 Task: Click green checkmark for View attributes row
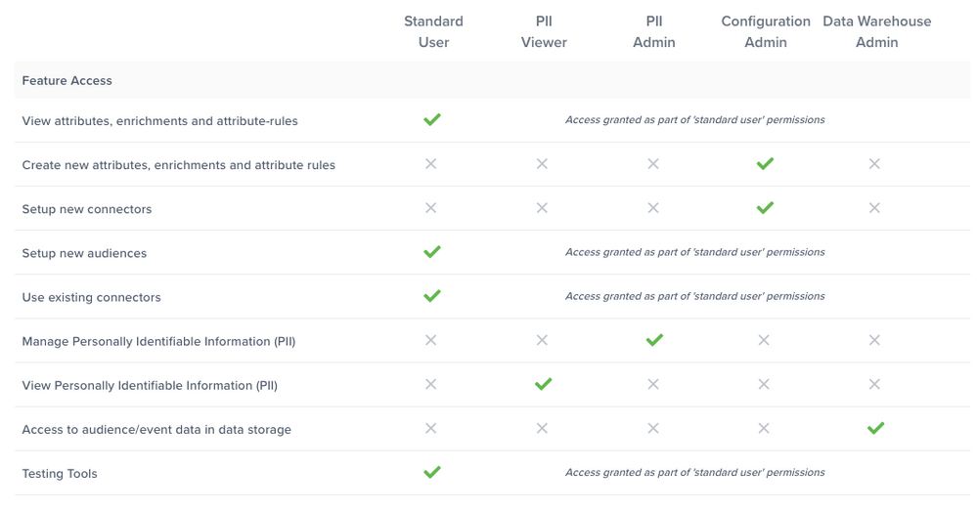tap(432, 119)
